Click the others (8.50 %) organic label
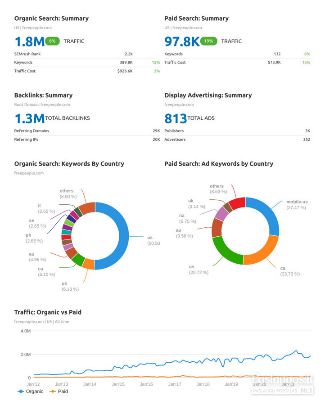Screen dimensions: 325x405 [x=68, y=193]
